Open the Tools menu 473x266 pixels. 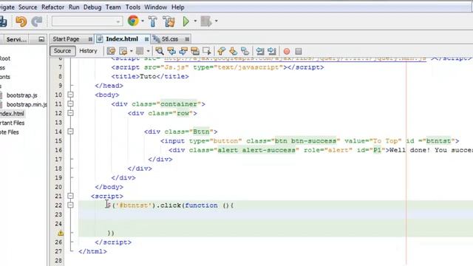coord(133,7)
